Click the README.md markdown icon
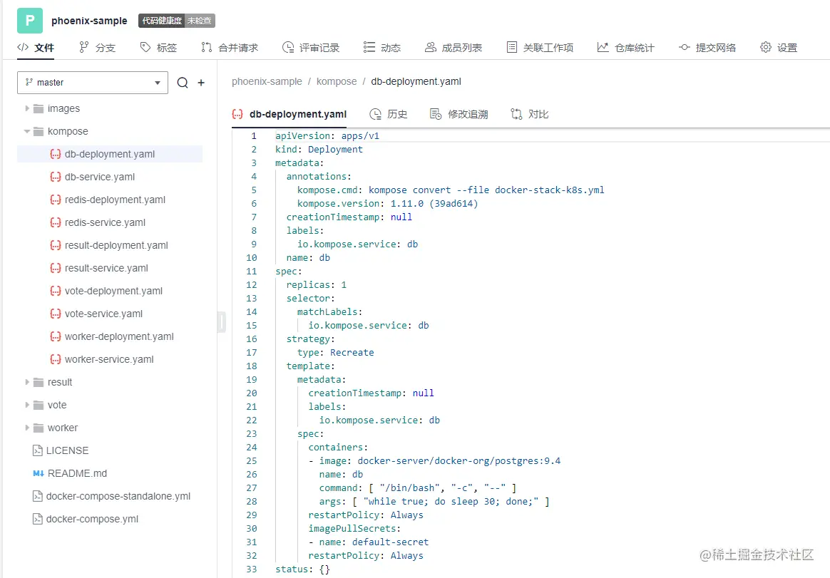 38,473
